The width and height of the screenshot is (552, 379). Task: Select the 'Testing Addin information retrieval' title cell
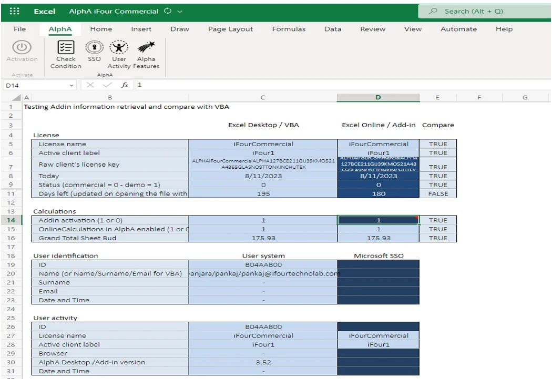(x=126, y=107)
